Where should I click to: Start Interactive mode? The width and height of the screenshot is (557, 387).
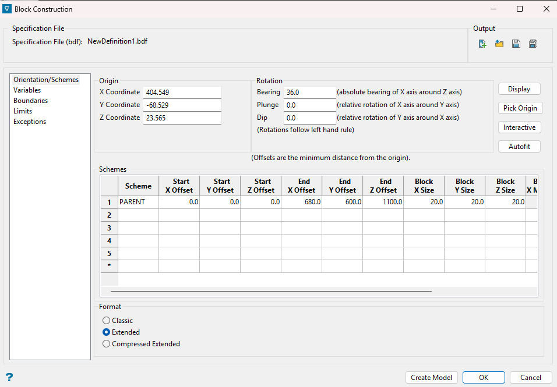[x=519, y=127]
